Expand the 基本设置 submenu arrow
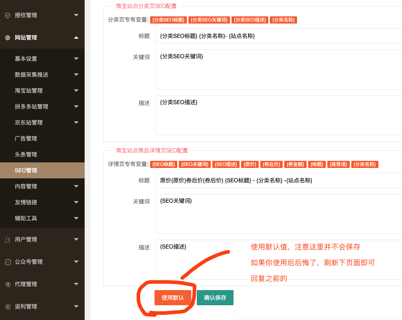This screenshot has width=402, height=320. point(76,59)
